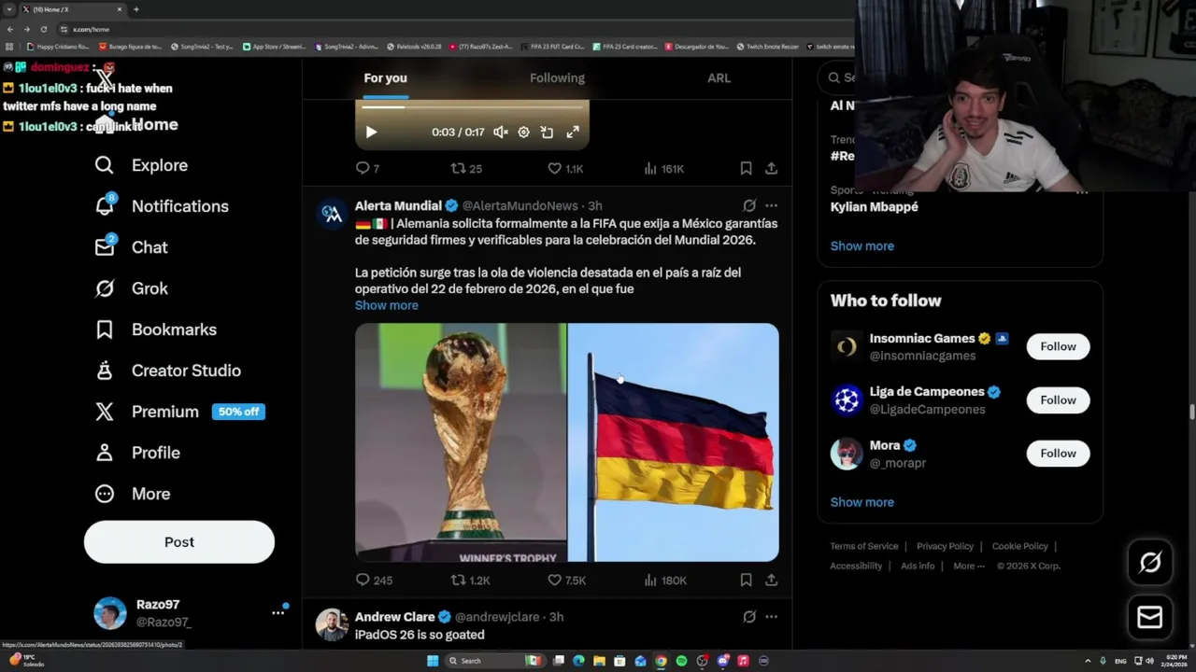
Task: Open the German flag image
Action: pyautogui.click(x=674, y=442)
